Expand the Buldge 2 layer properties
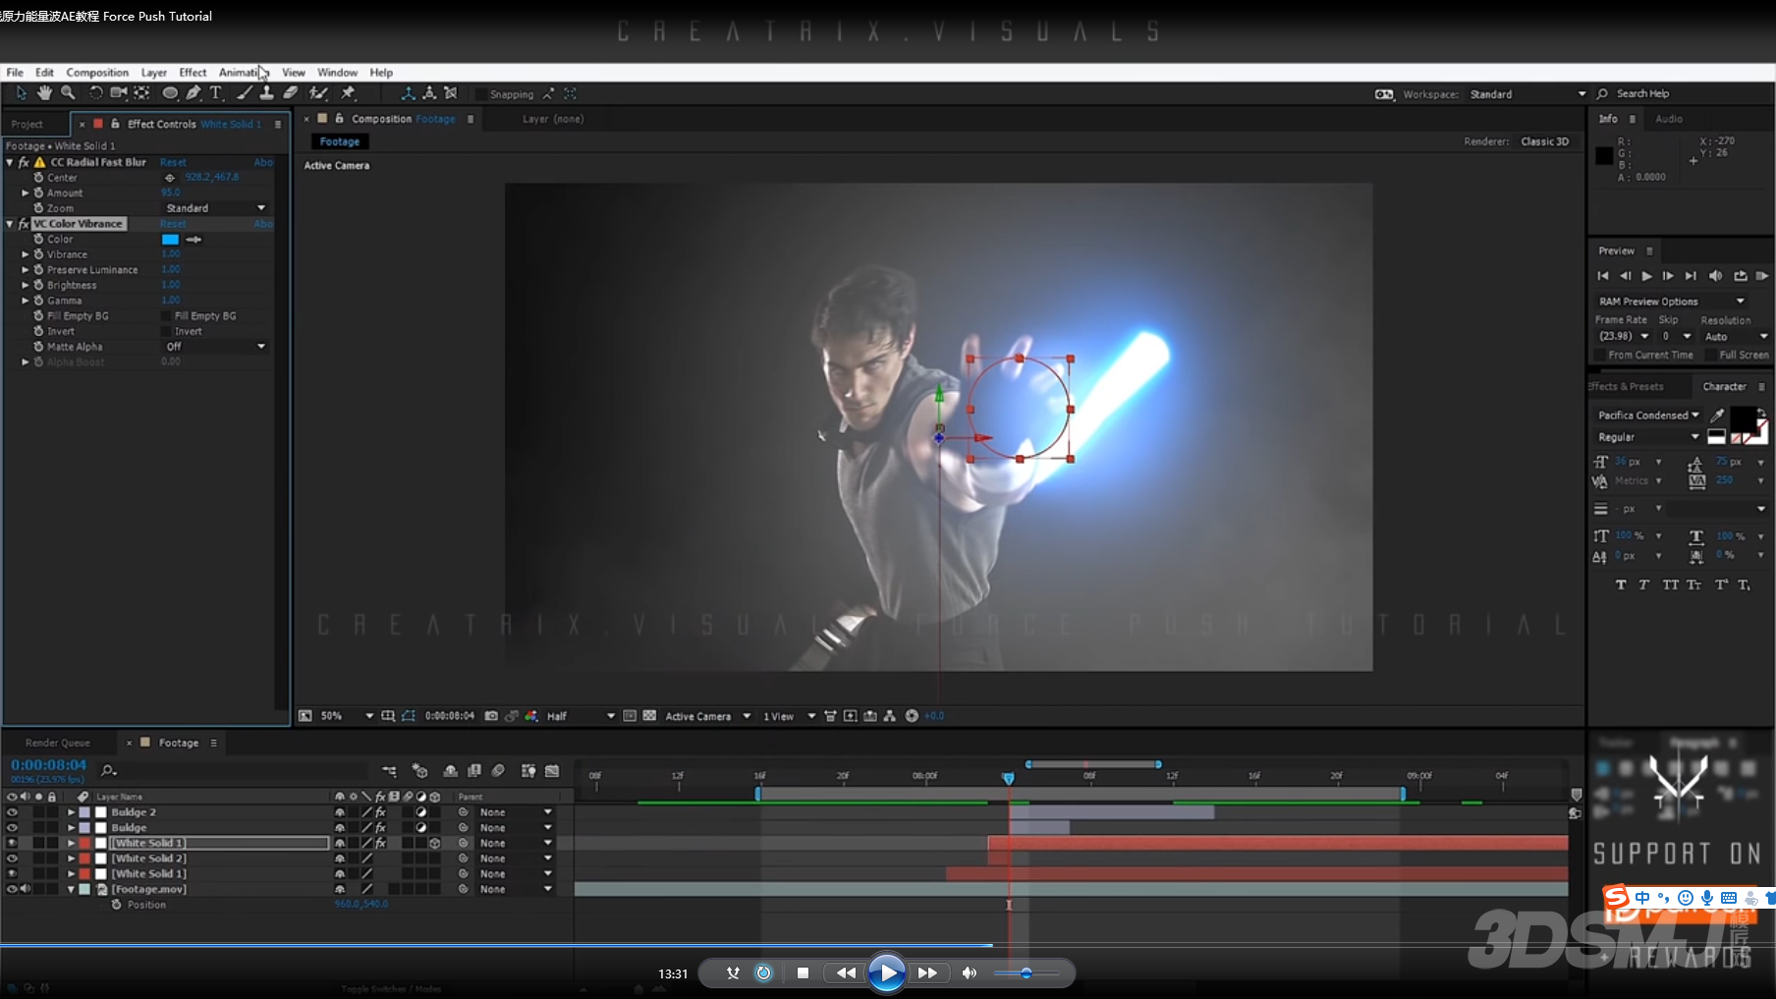The width and height of the screenshot is (1776, 999). pyautogui.click(x=71, y=812)
